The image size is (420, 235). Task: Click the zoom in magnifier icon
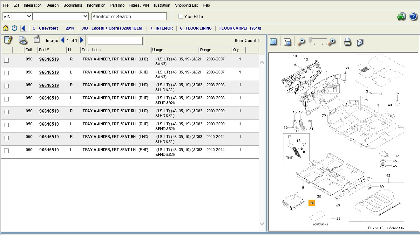[332, 42]
